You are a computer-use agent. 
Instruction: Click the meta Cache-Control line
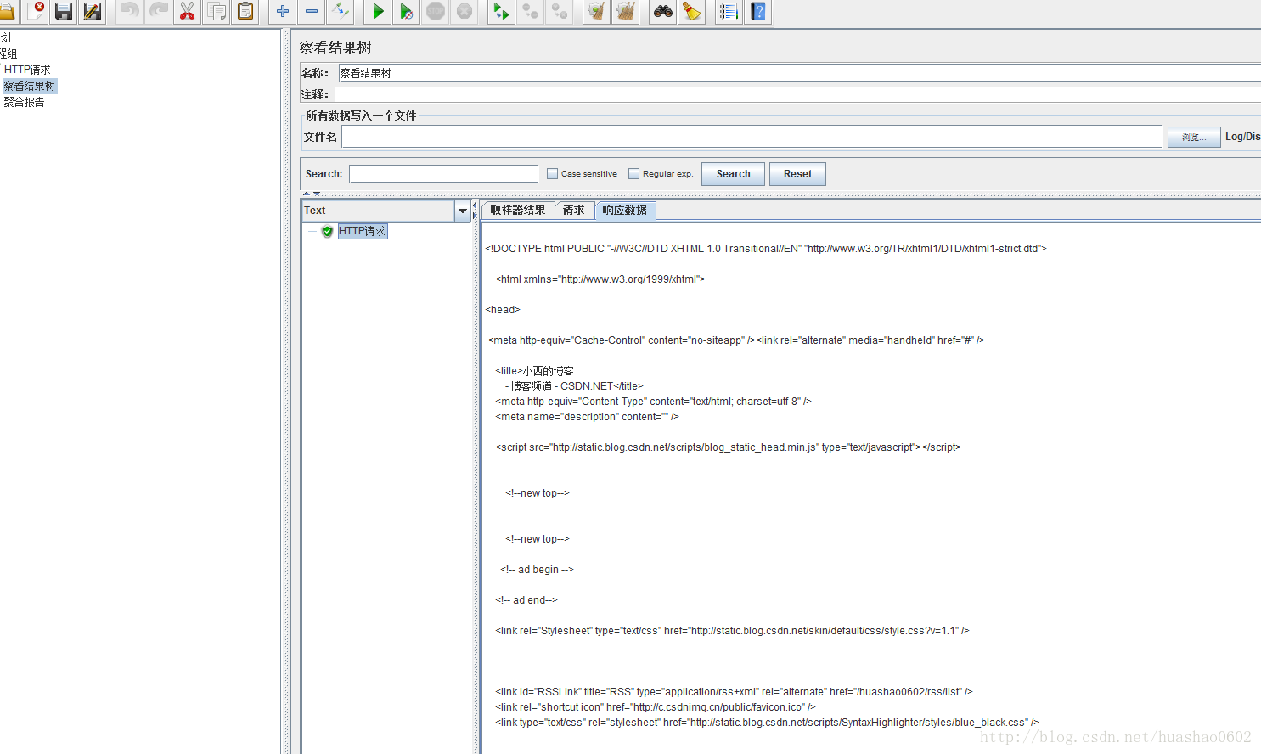point(736,340)
